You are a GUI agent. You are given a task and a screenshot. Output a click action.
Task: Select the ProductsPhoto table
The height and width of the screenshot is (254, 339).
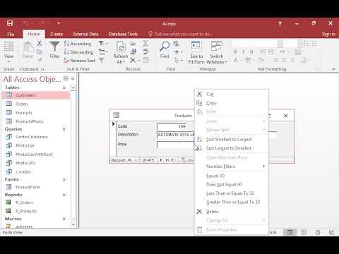tap(36, 121)
